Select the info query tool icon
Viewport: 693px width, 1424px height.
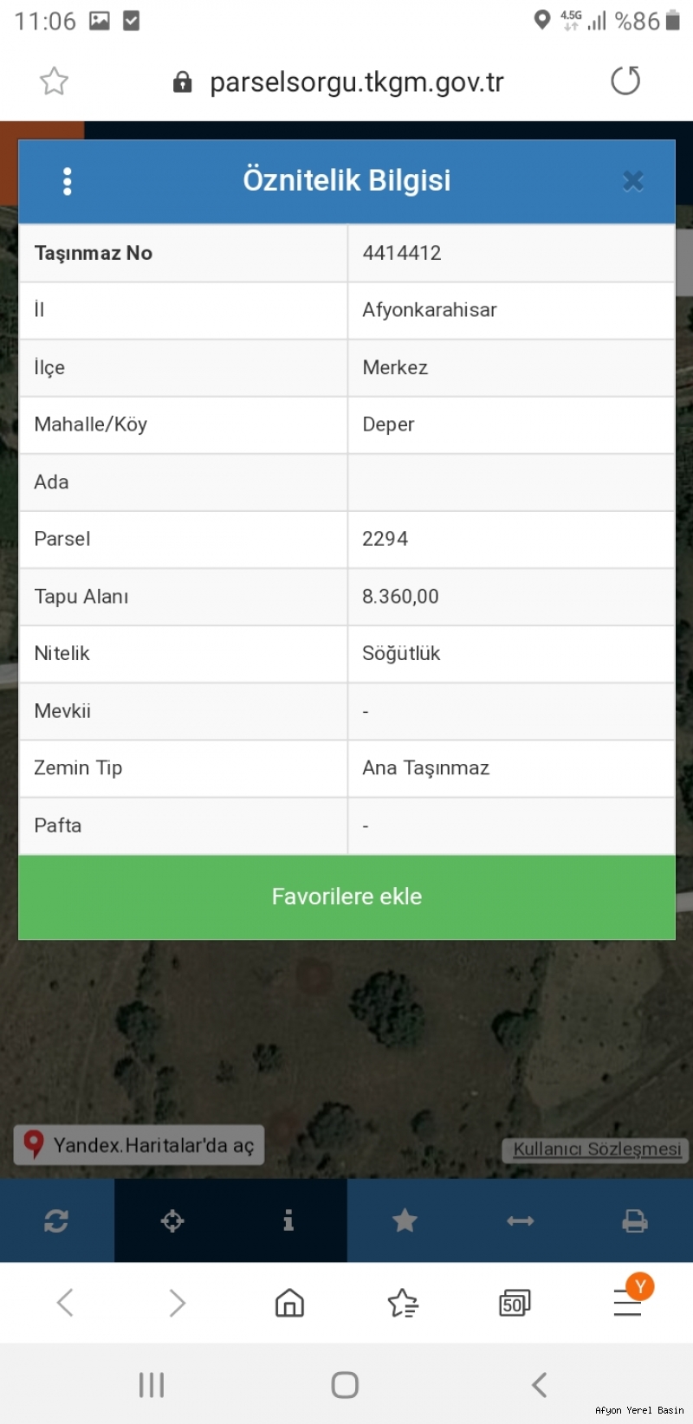288,1220
